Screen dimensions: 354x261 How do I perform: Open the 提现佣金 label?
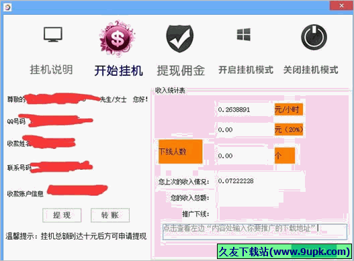pos(181,70)
